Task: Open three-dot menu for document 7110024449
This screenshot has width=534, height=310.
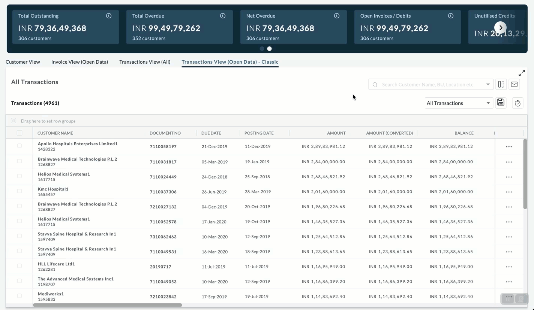Action: tap(509, 177)
